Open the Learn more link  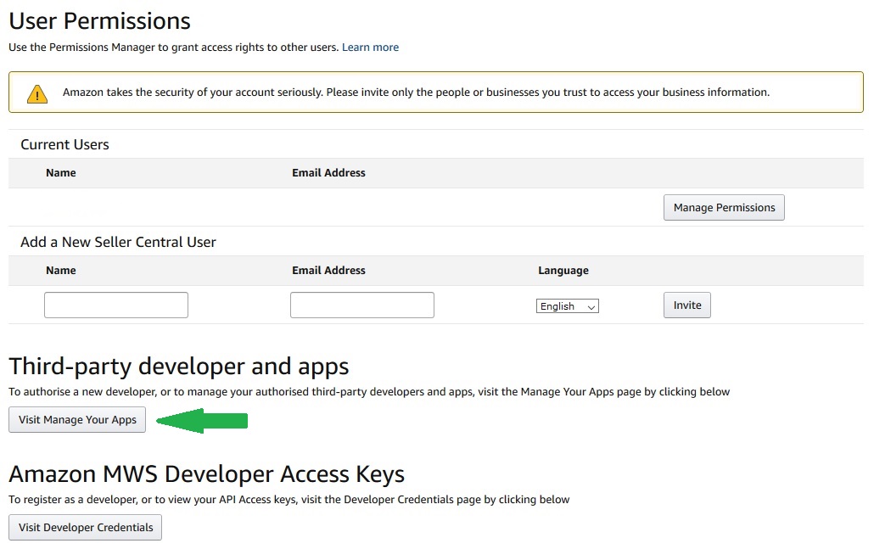click(370, 48)
